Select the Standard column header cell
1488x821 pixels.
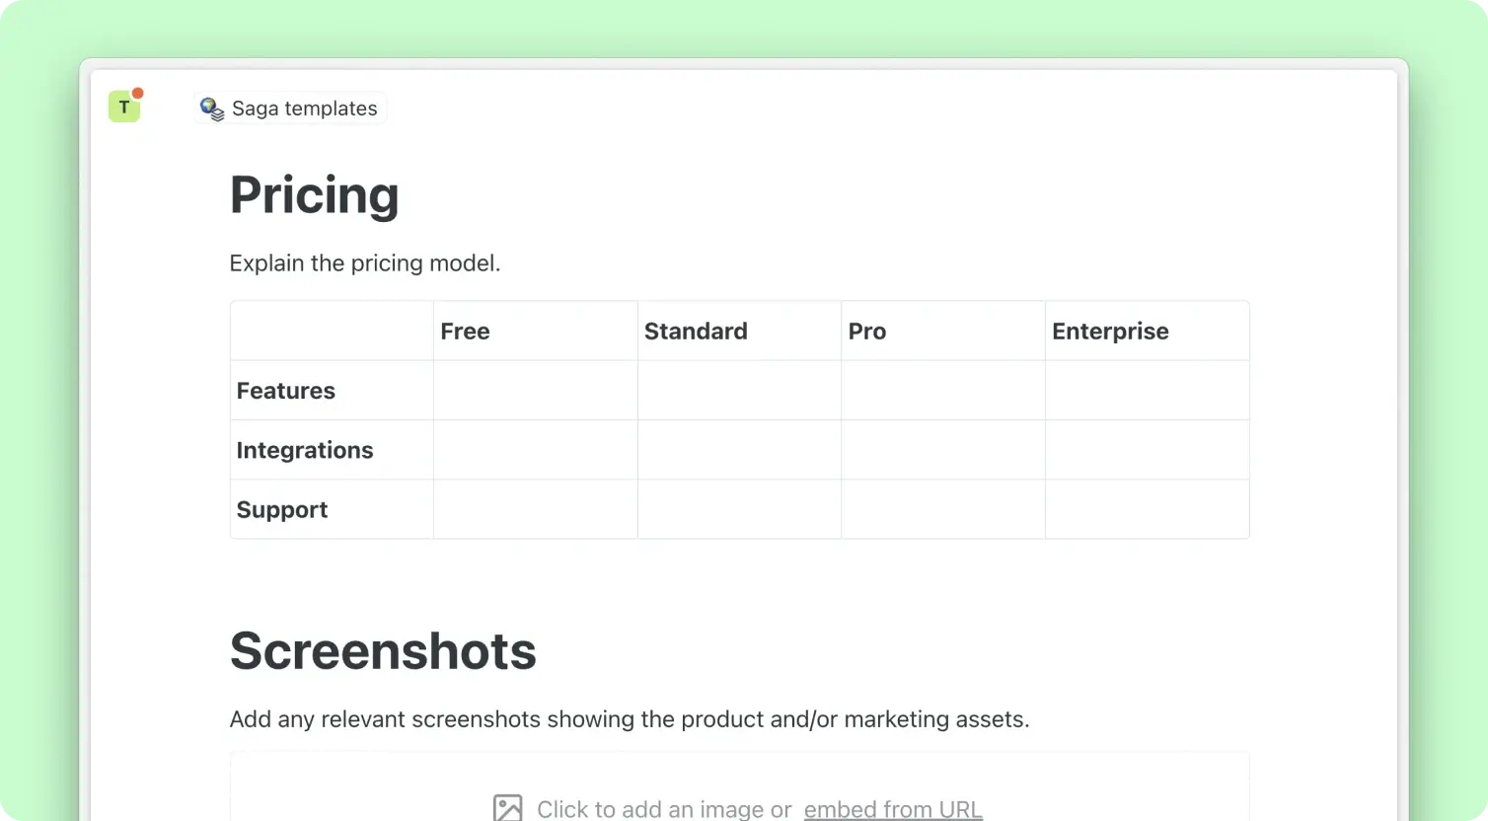click(739, 332)
